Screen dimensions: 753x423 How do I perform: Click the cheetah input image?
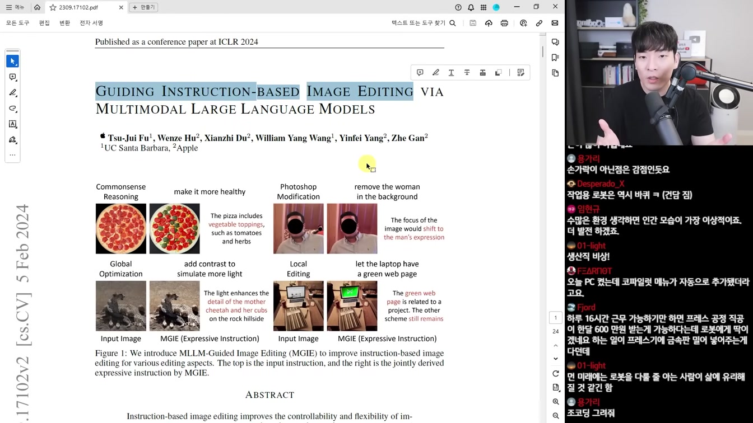(x=121, y=306)
